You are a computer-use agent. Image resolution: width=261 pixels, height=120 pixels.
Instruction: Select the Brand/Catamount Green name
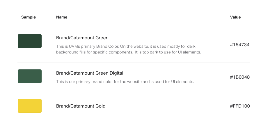tap(82, 38)
